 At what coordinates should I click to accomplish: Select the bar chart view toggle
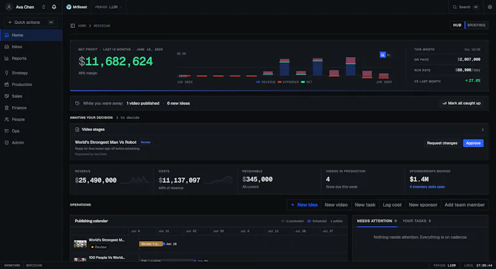[383, 55]
